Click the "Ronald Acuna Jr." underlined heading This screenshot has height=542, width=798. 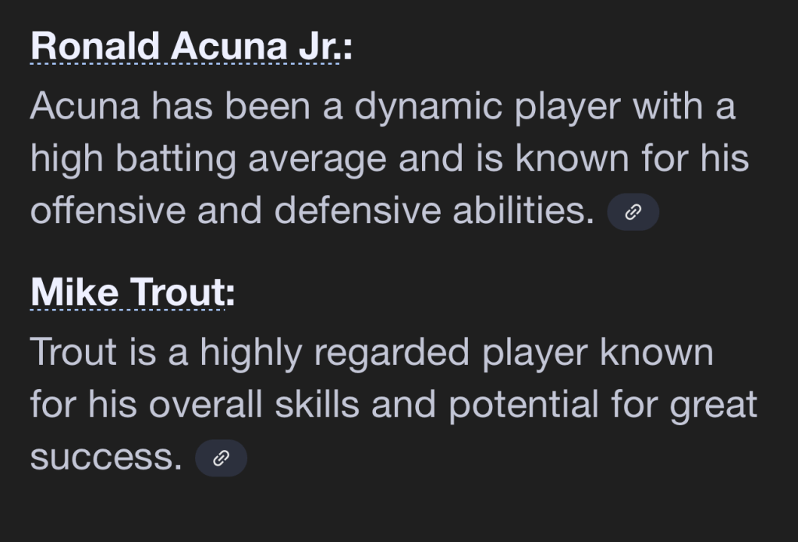[x=185, y=47]
